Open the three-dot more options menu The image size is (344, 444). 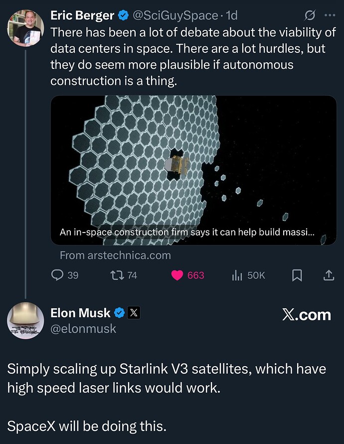point(330,15)
